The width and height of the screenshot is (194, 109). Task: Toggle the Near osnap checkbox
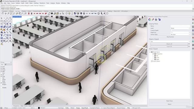1,68
